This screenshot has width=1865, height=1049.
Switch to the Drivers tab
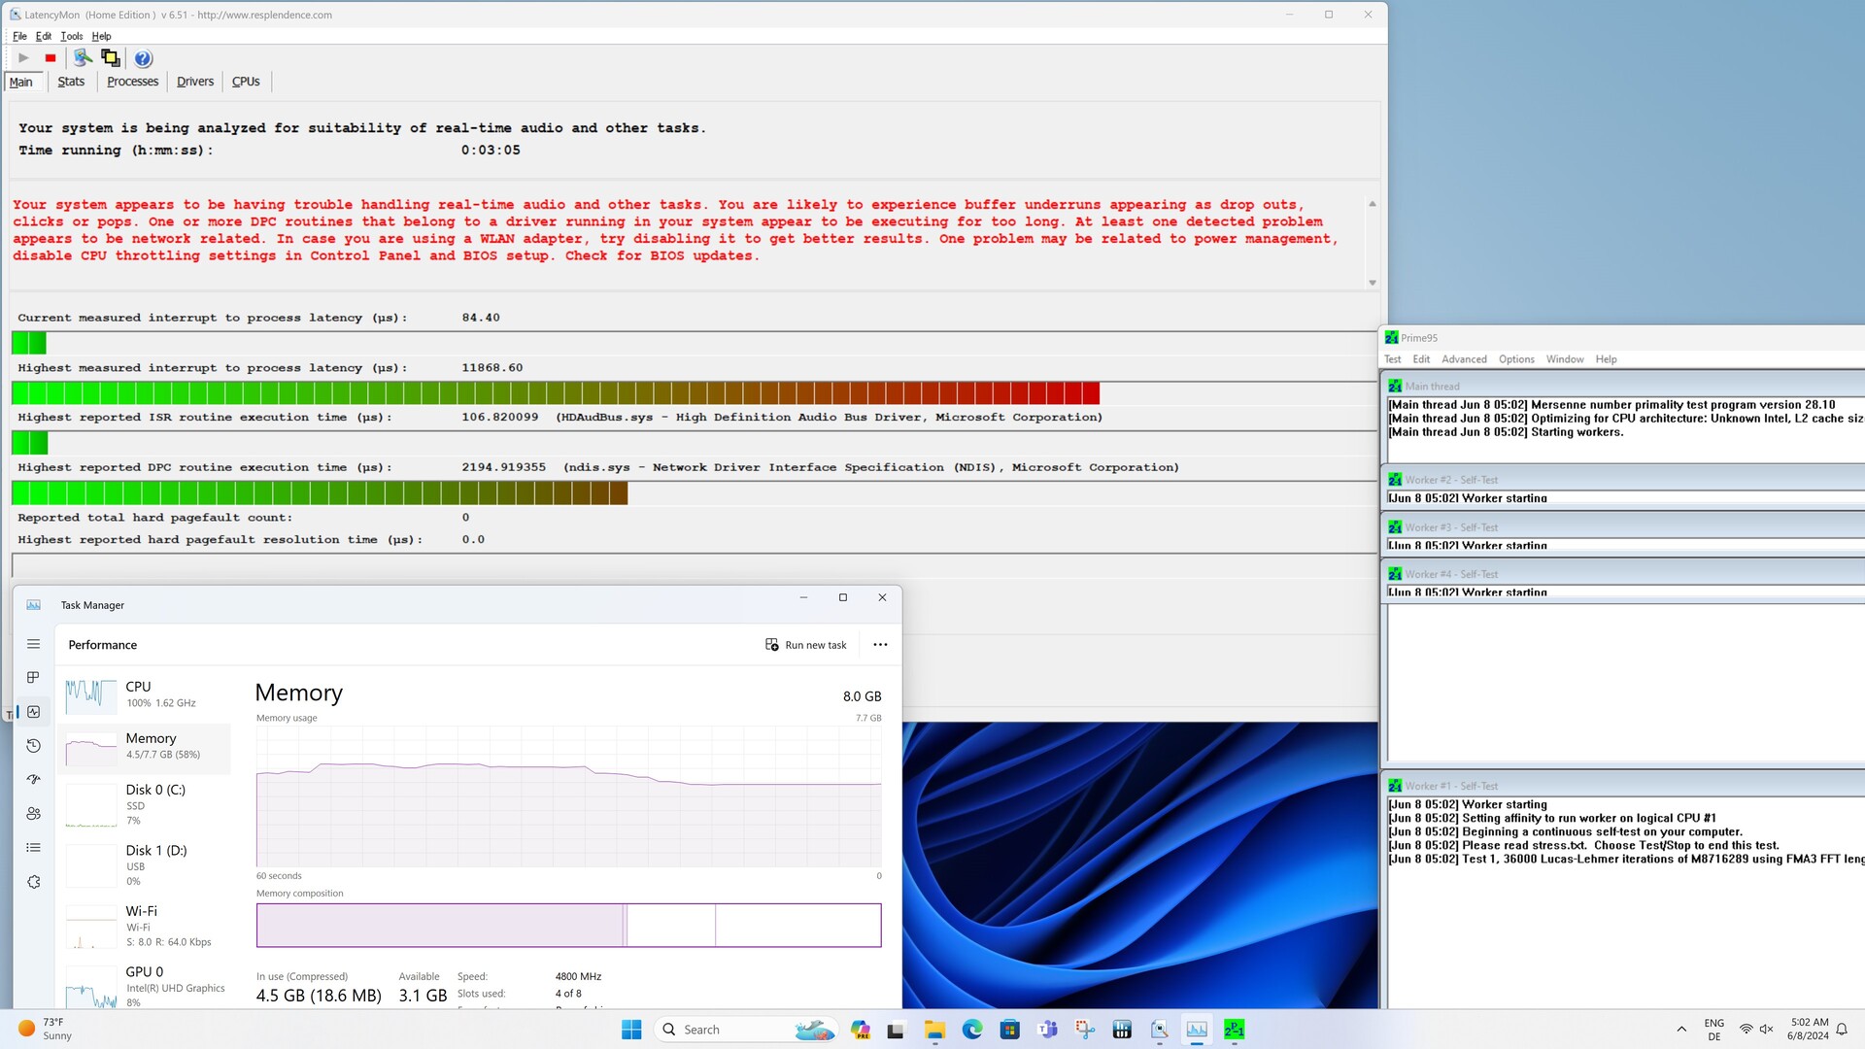pyautogui.click(x=194, y=82)
